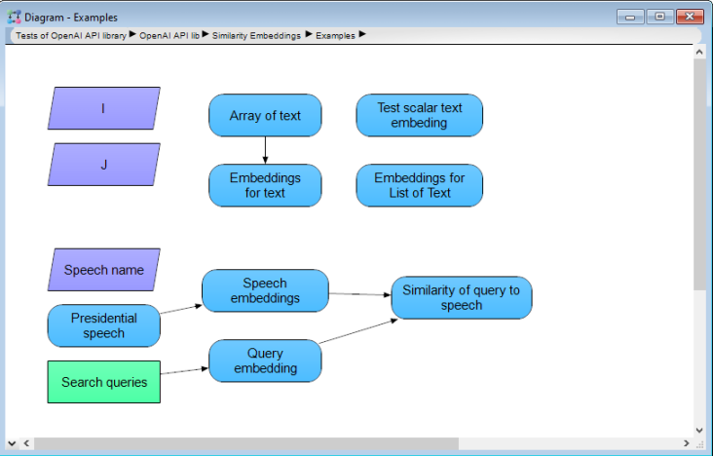Screen dimensions: 713x456
Task: Click the vertical scrollbar up arrow
Action: [699, 52]
